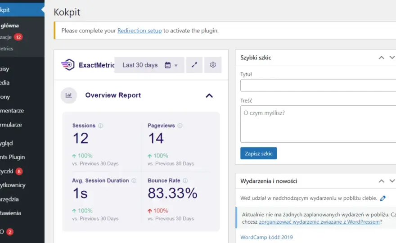Select Kokpit in the sidebar menu

click(22, 10)
